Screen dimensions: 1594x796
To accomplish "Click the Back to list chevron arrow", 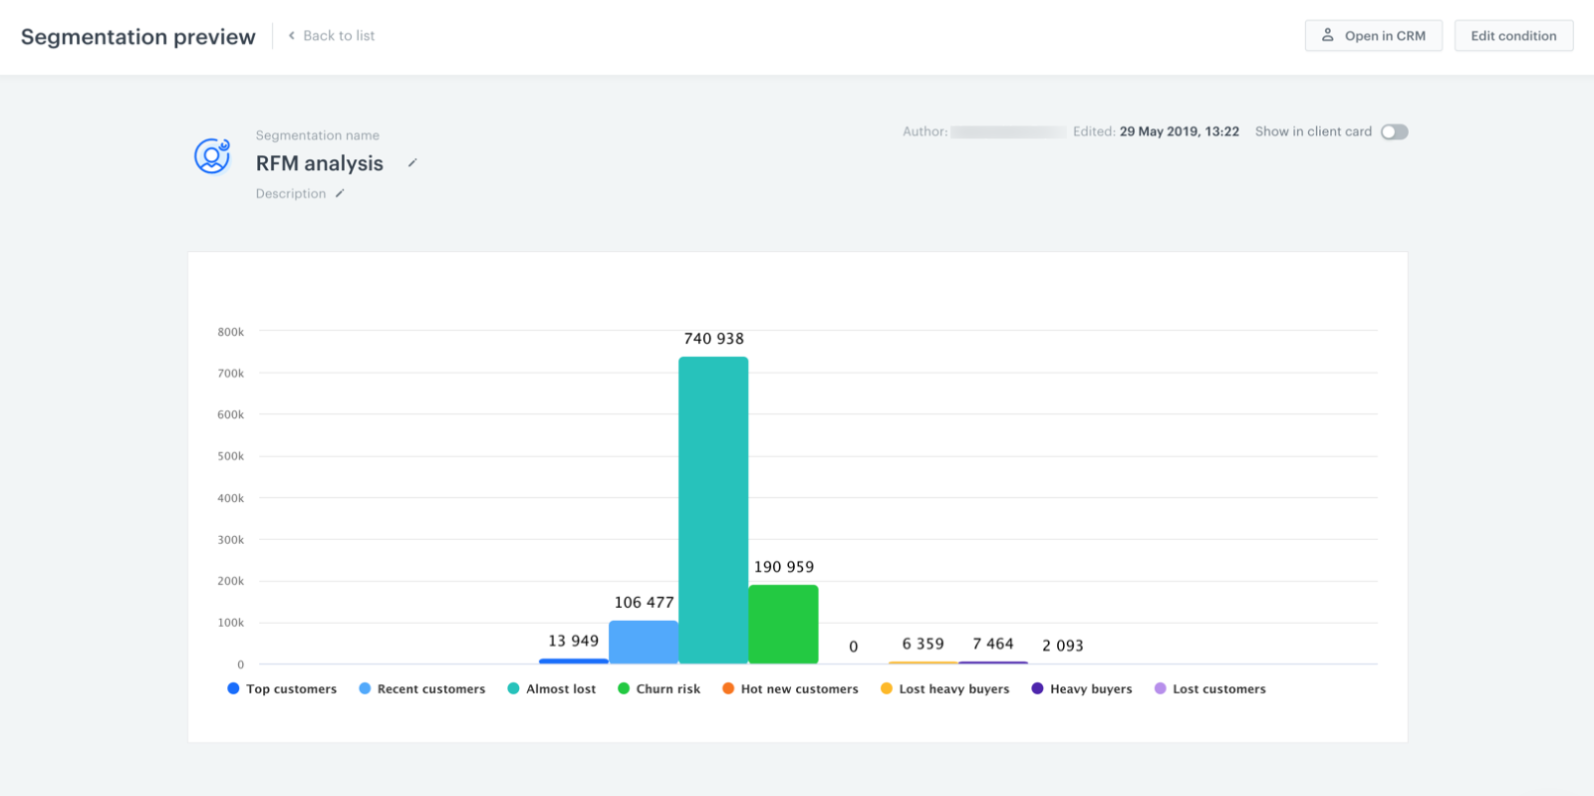I will [292, 36].
